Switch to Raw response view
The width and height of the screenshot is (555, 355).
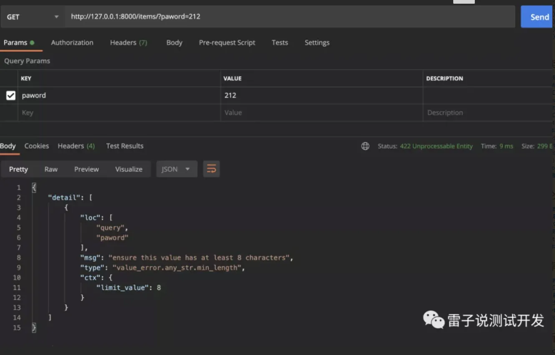tap(51, 169)
